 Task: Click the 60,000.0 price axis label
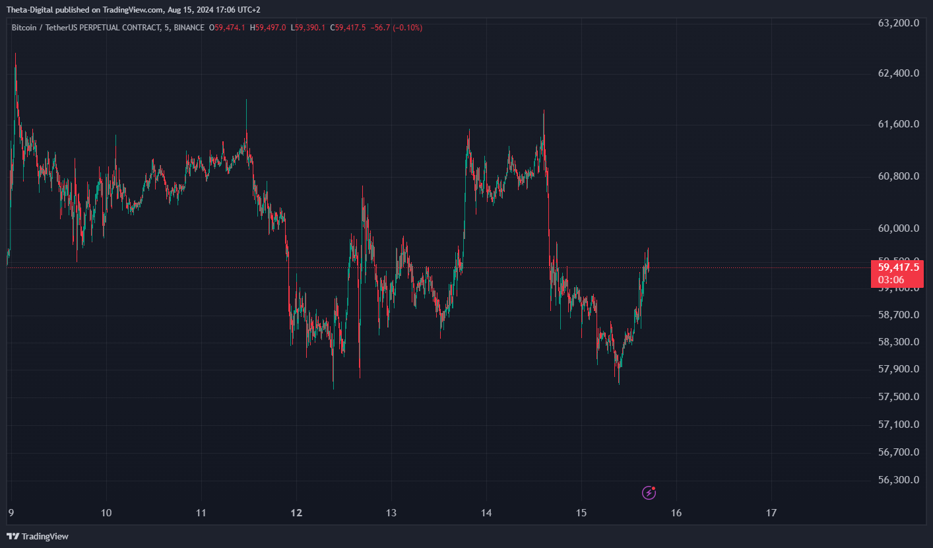pyautogui.click(x=899, y=228)
